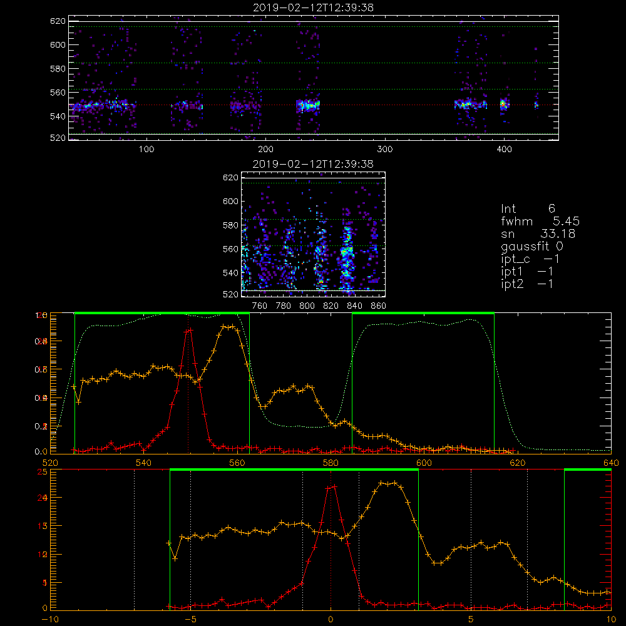Click the "840" x-axis tick label
Viewport: 626px width, 626px height.
pyautogui.click(x=354, y=306)
